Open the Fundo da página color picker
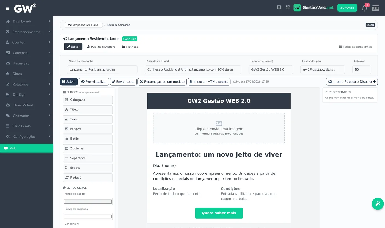 coord(88,202)
